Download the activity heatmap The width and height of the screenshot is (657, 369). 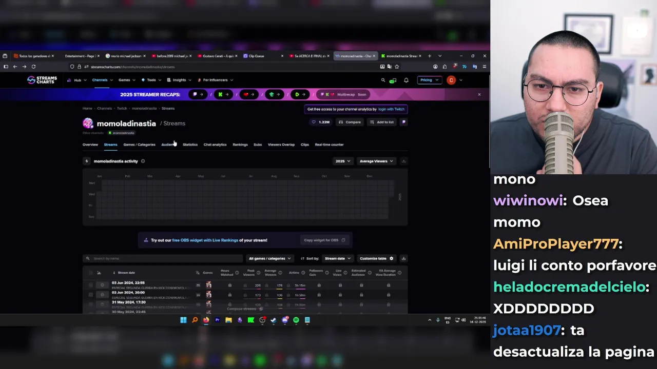[403, 161]
